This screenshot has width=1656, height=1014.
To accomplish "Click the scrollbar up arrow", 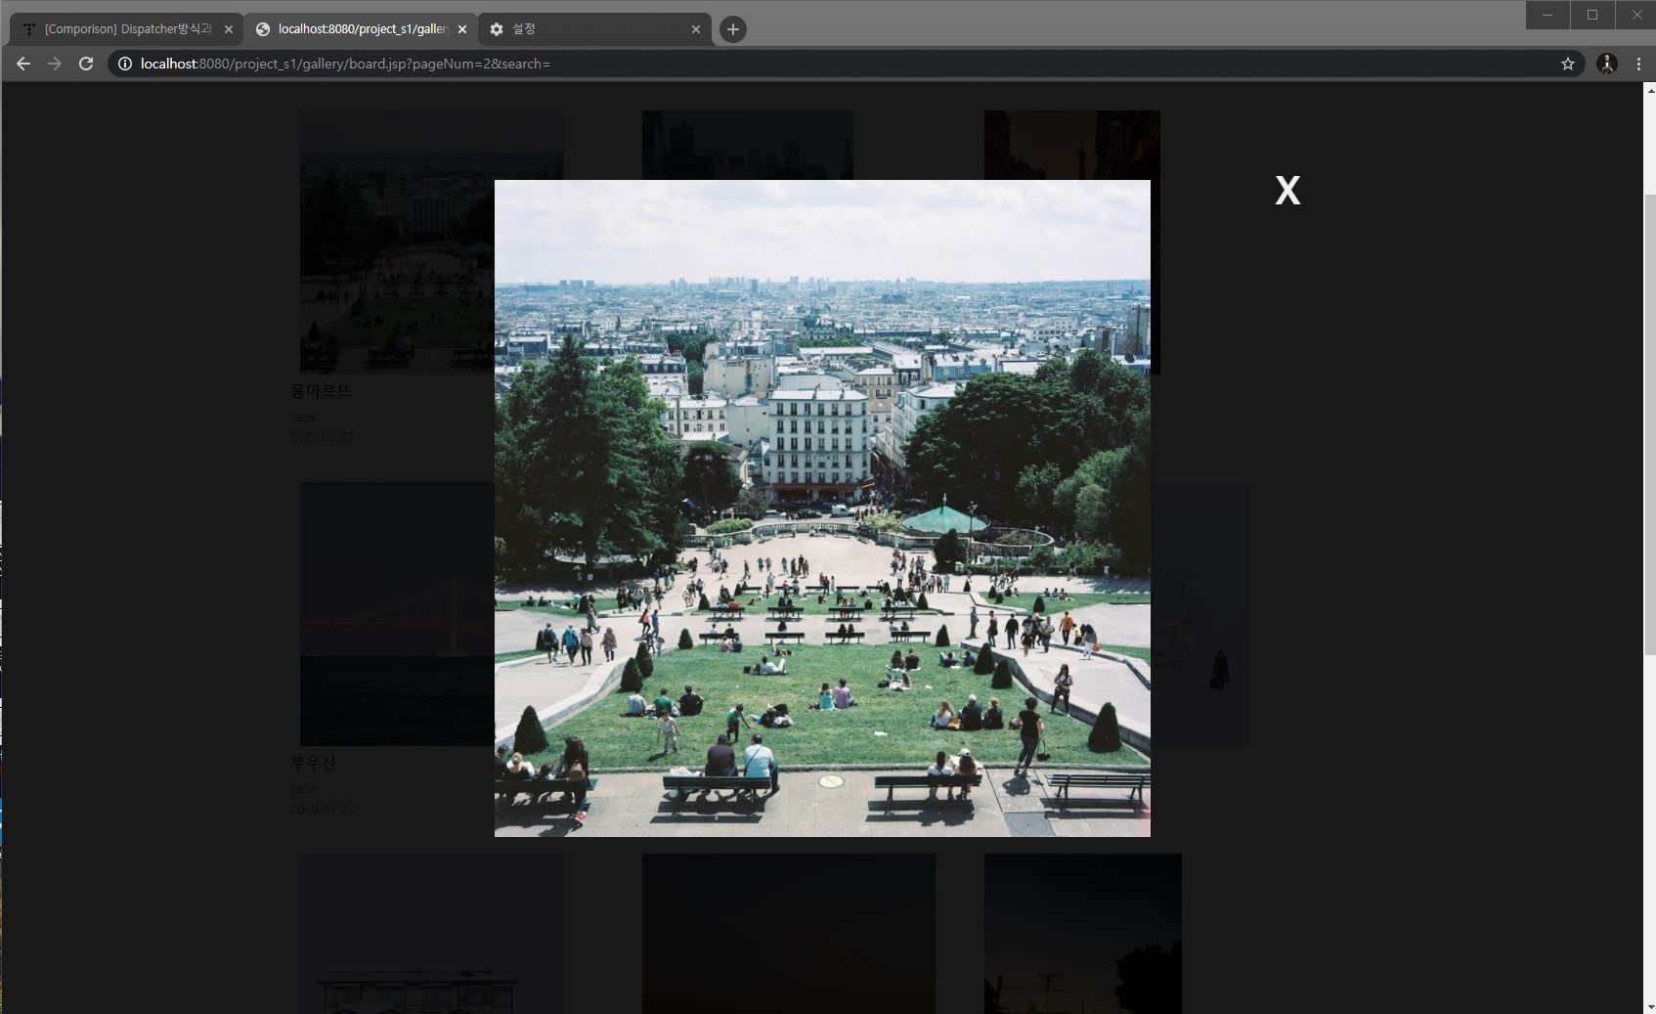I will [1649, 91].
